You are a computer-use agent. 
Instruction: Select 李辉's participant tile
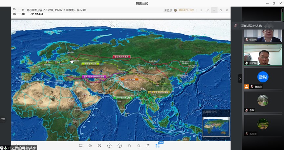click(x=263, y=101)
